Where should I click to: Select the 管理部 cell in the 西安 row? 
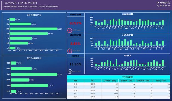point(93,94)
